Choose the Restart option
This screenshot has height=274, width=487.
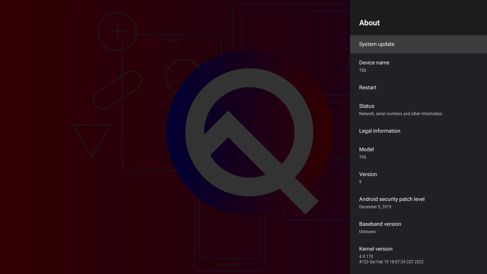[x=418, y=88]
